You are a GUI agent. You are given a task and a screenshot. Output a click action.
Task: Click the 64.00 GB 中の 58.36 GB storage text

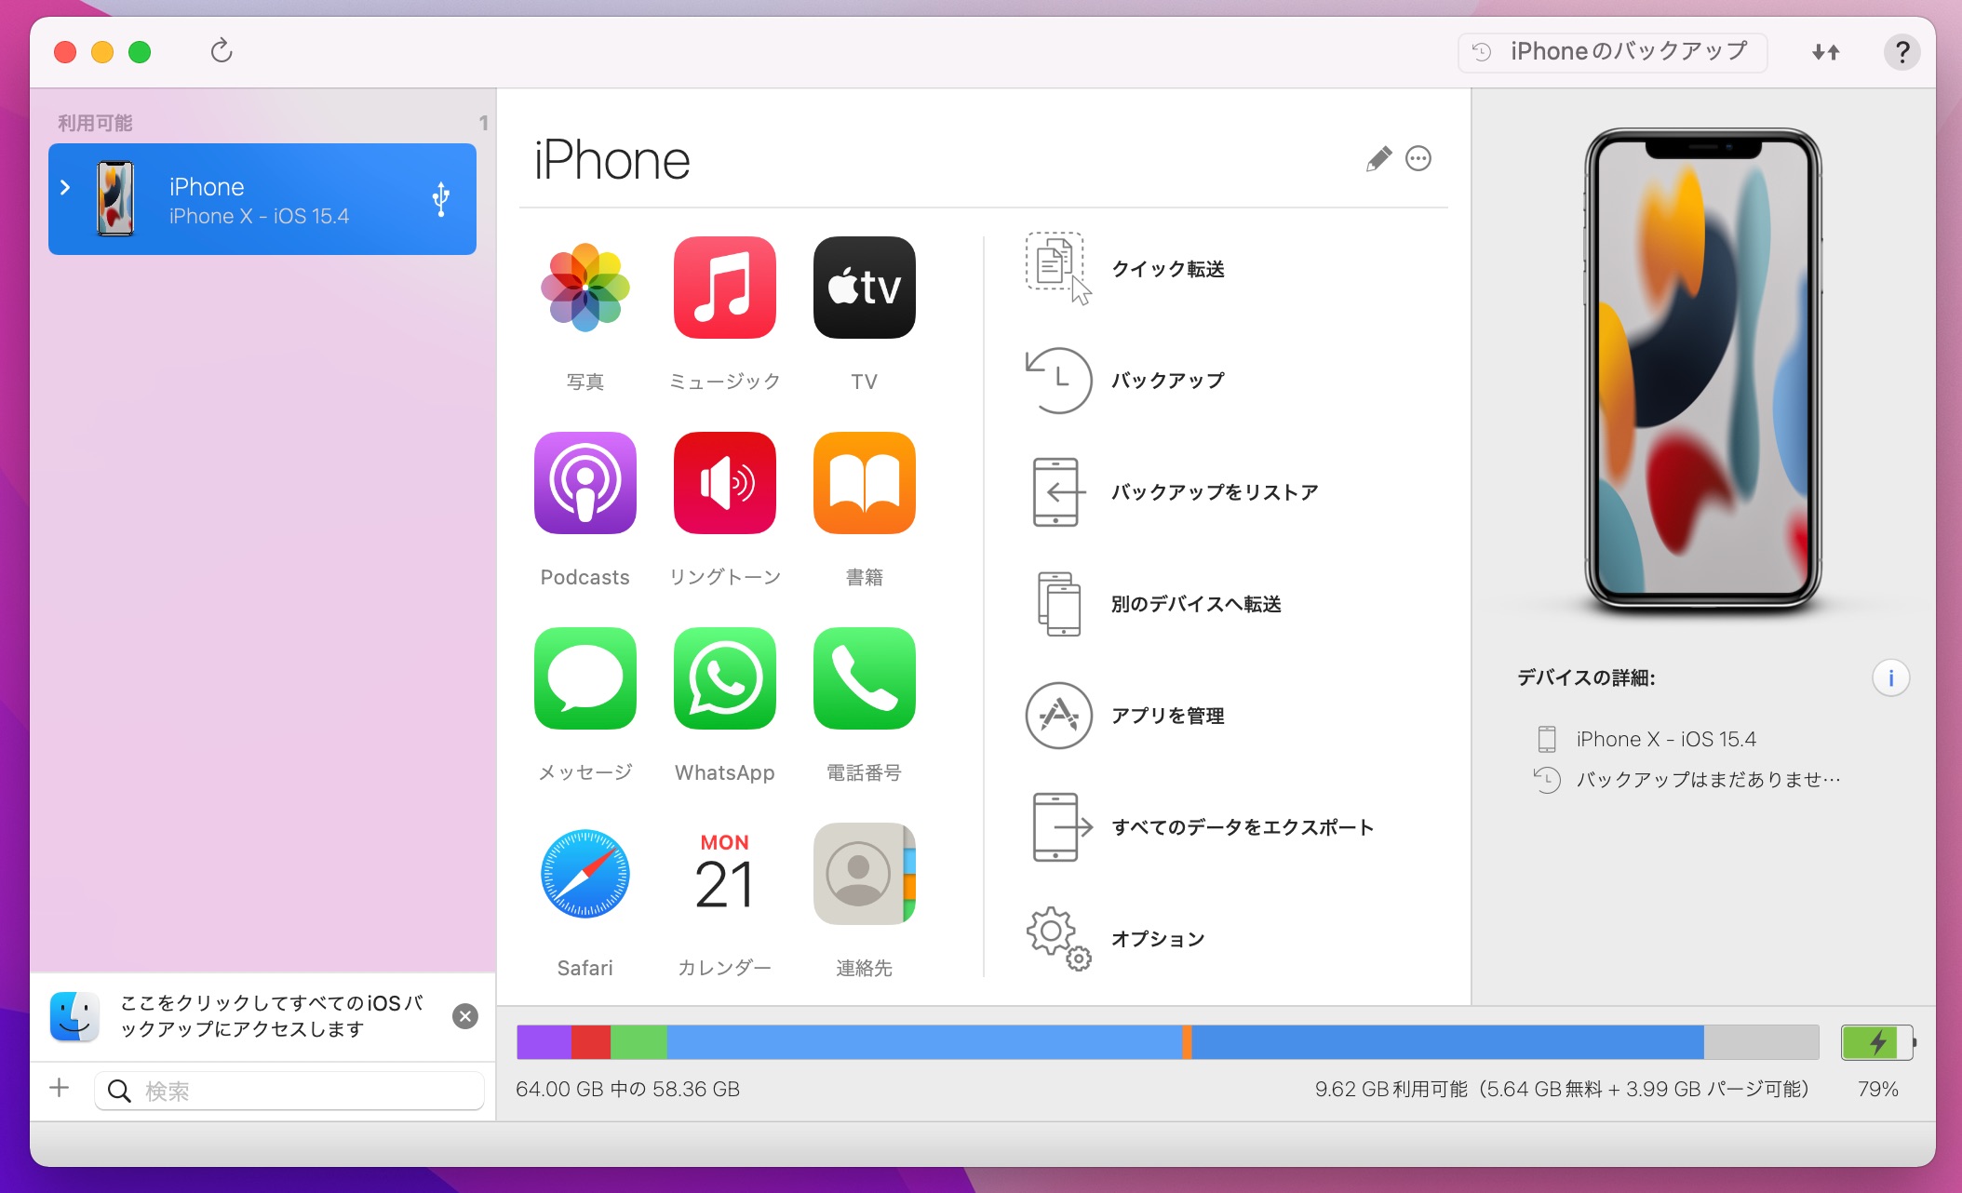(627, 1089)
